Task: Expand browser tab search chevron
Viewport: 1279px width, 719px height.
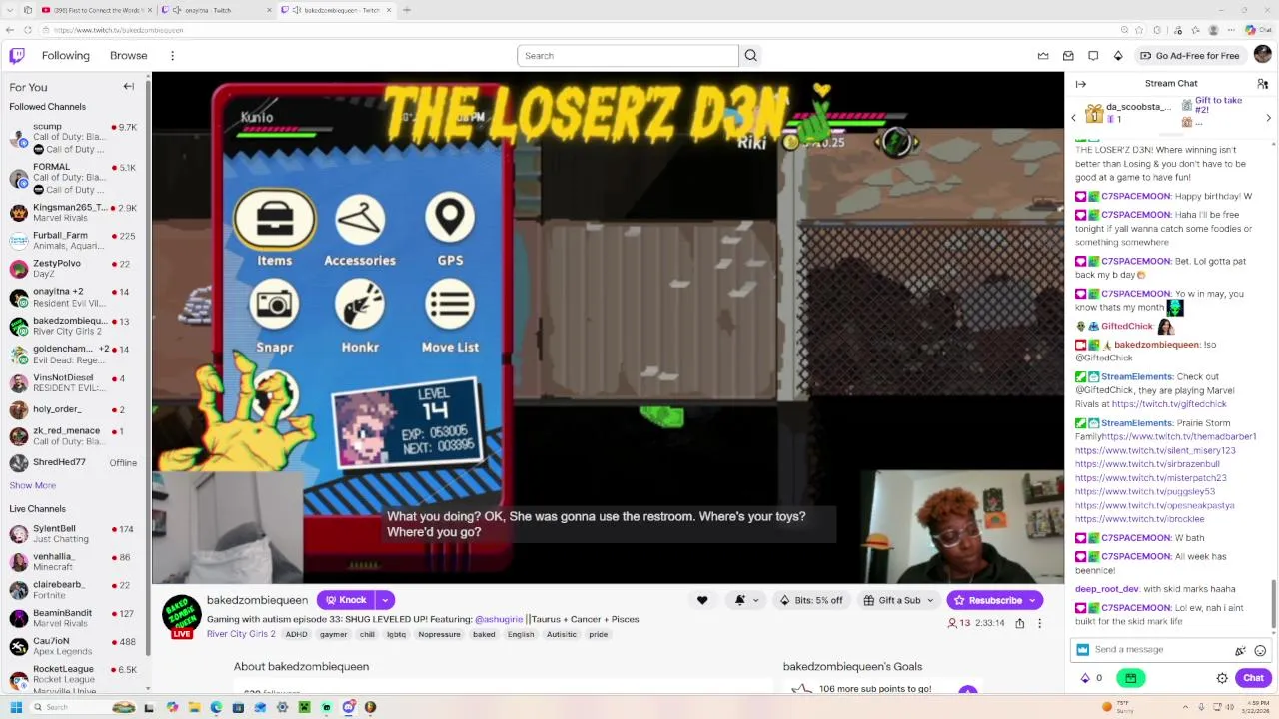Action: 9,10
